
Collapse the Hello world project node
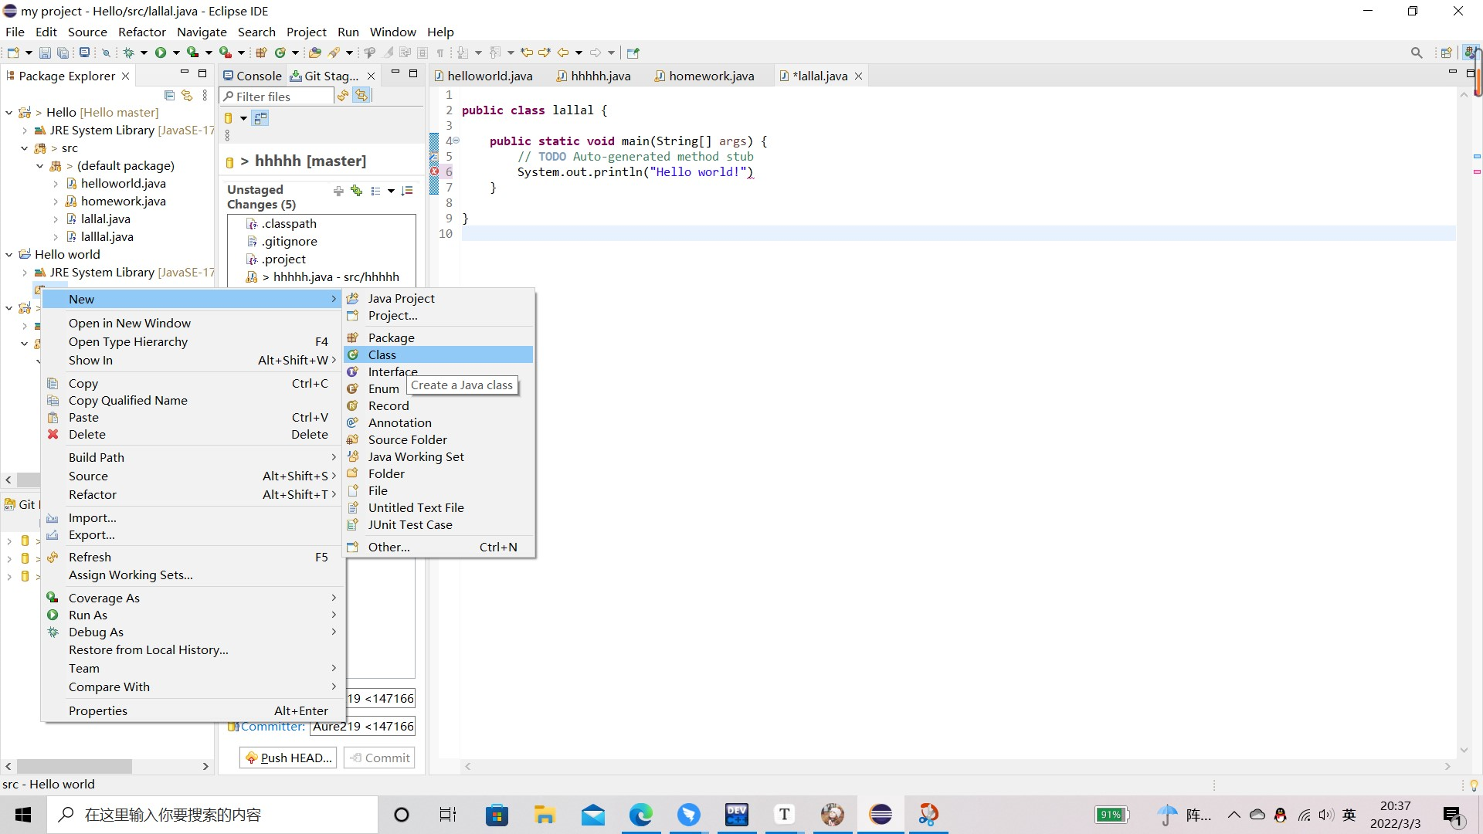tap(8, 255)
